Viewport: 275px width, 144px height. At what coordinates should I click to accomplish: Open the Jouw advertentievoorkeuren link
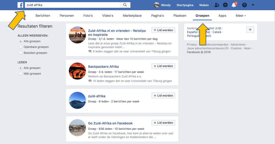pos(206,48)
